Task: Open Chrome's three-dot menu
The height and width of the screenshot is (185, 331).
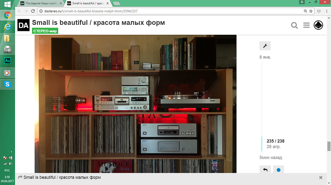Action: (327, 11)
